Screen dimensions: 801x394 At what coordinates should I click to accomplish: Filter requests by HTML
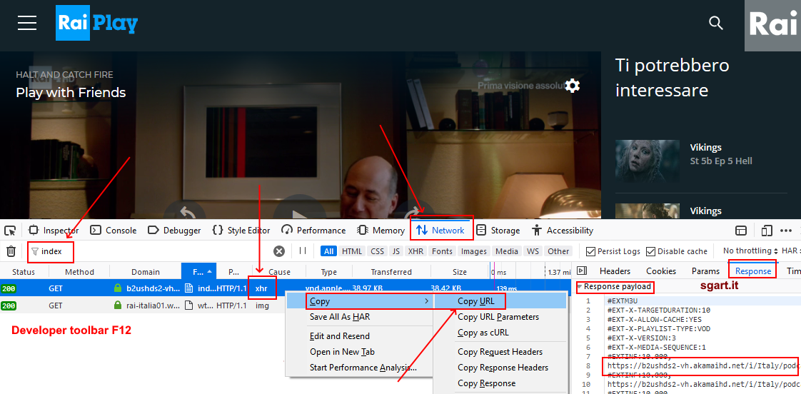point(351,251)
